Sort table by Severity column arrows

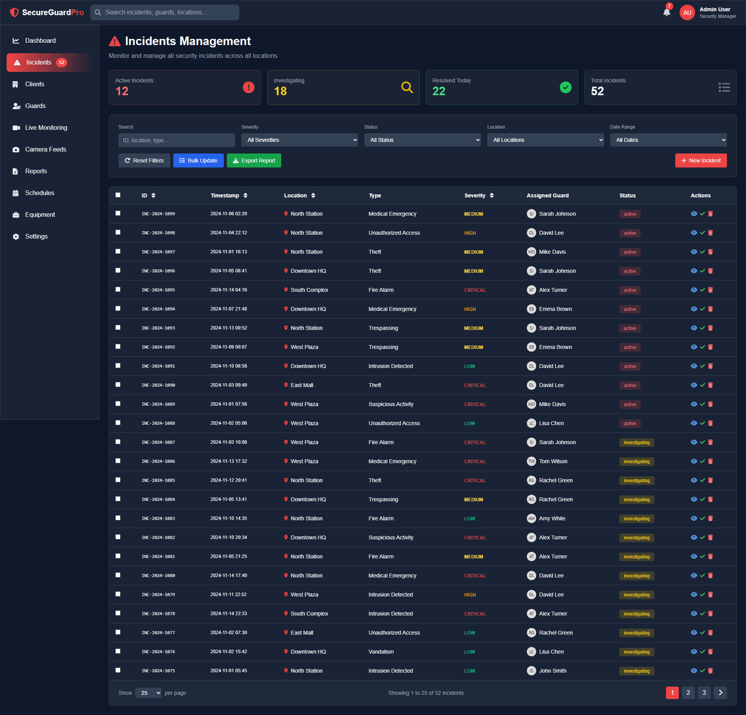[x=492, y=195]
